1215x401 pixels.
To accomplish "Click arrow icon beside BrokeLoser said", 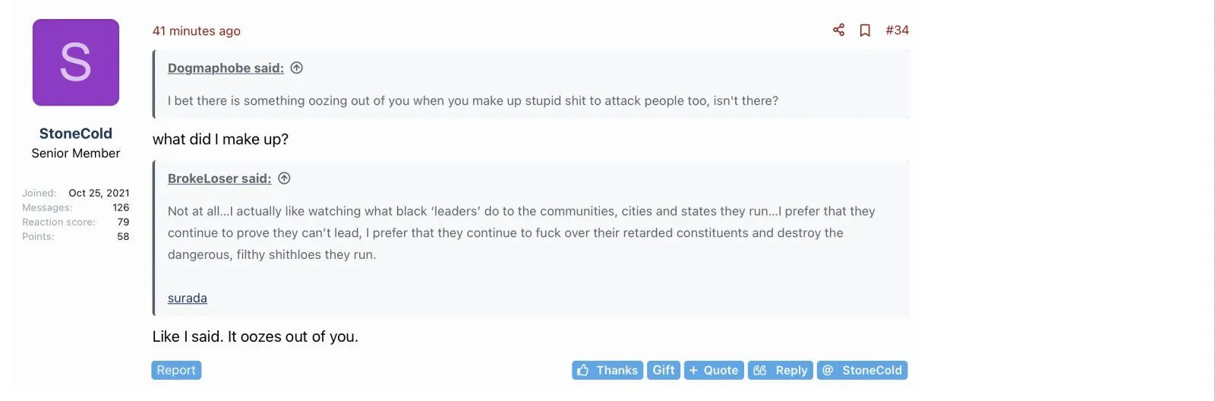I will (x=284, y=178).
